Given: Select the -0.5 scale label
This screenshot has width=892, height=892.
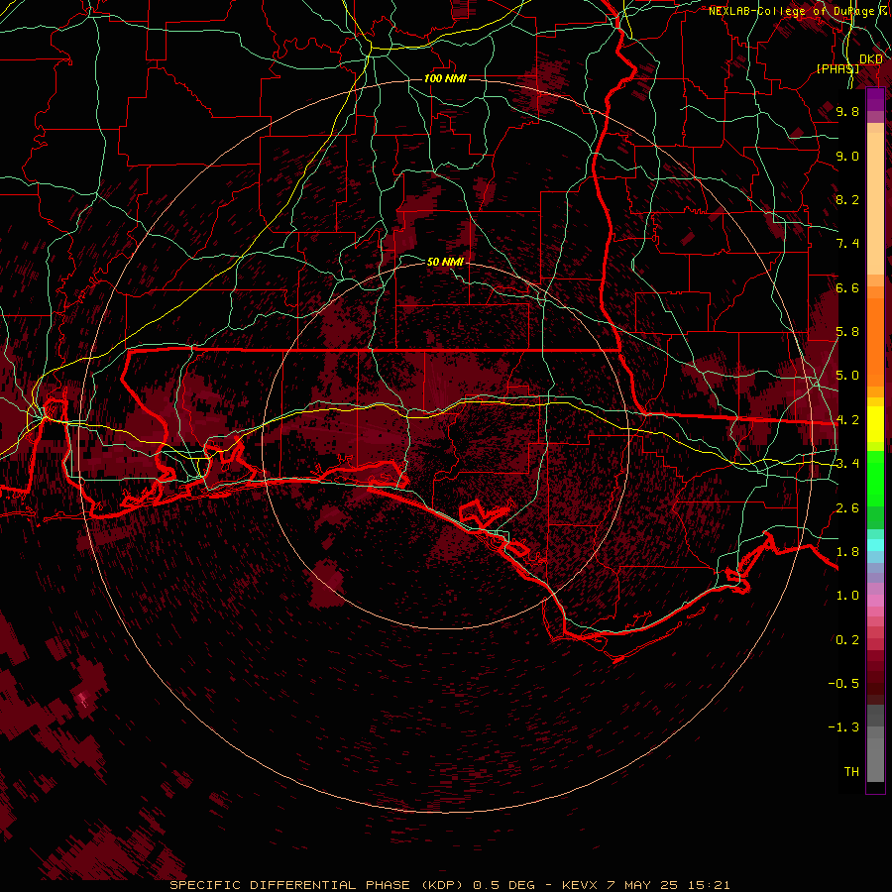Looking at the screenshot, I should (843, 684).
